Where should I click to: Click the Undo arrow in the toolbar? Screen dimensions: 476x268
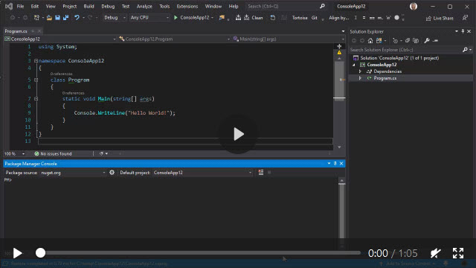77,18
